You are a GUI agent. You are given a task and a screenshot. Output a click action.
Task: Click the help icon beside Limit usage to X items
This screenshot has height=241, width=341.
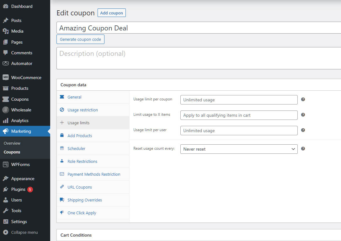coord(303,115)
